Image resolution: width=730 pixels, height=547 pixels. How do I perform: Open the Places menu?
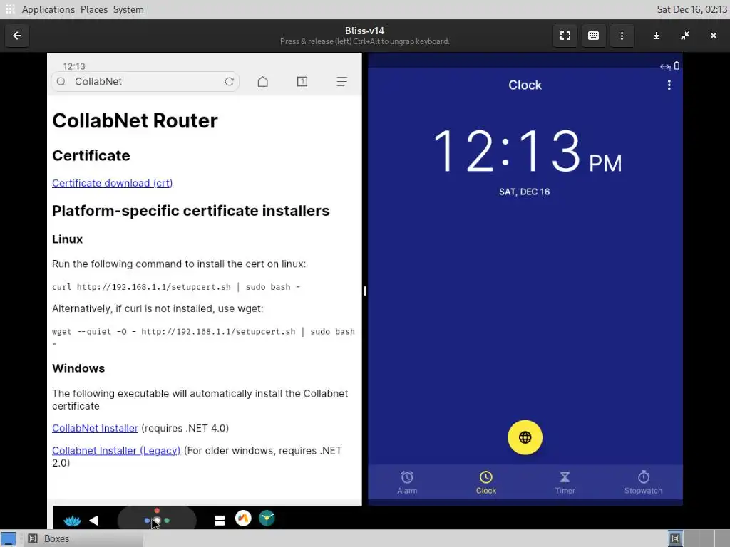[x=93, y=9]
